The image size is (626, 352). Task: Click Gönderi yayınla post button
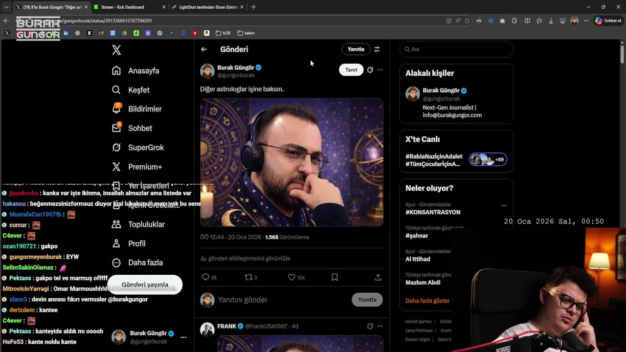tap(145, 285)
